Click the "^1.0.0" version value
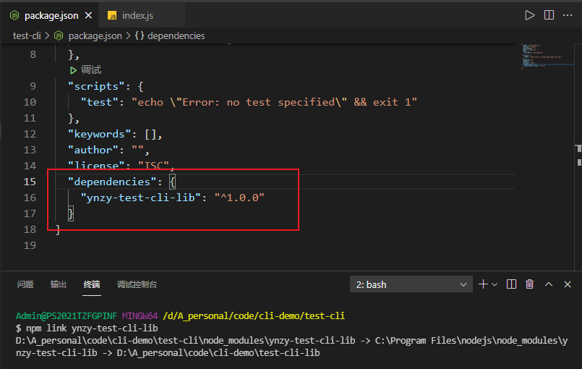Screen dimensions: 582x369 pos(239,198)
